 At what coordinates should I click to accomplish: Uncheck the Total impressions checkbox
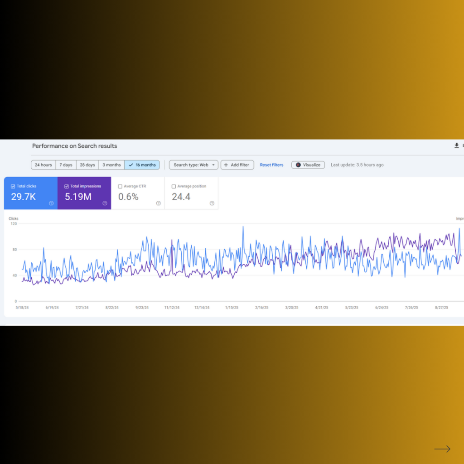67,186
